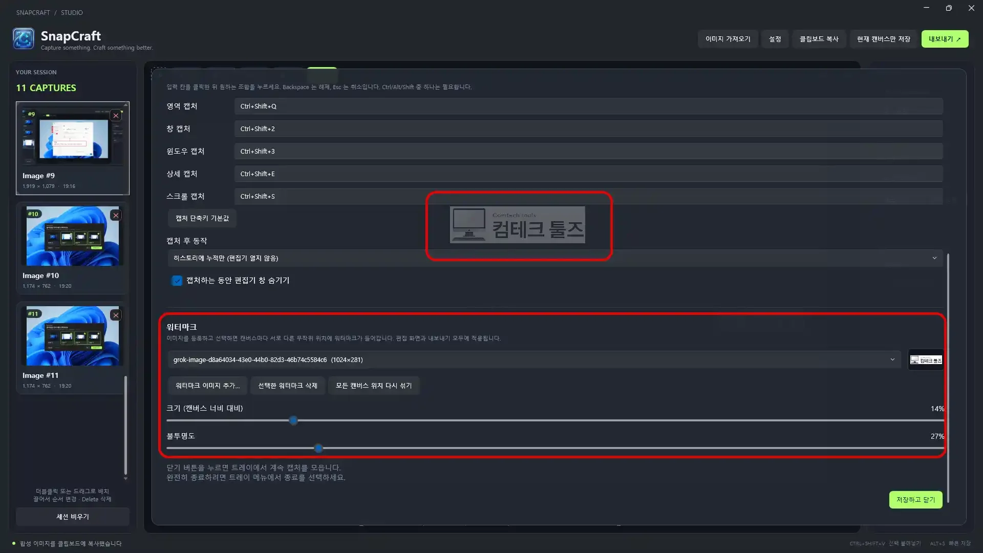
Task: Reset shortcuts with 캡처 단축키 기본값
Action: click(x=202, y=219)
